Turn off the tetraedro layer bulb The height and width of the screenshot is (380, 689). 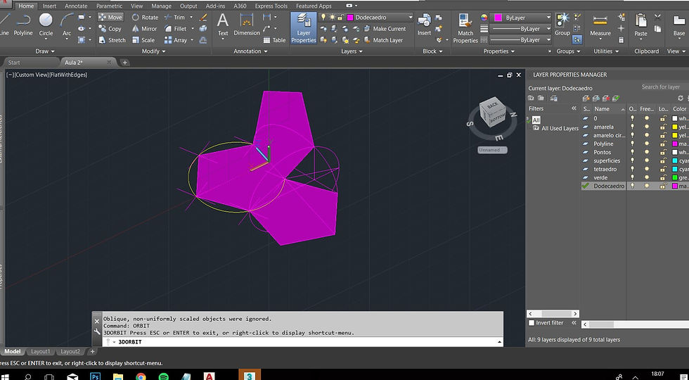point(632,170)
